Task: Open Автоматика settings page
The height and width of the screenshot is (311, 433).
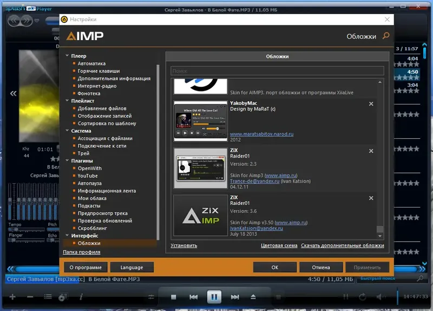Action: point(91,63)
